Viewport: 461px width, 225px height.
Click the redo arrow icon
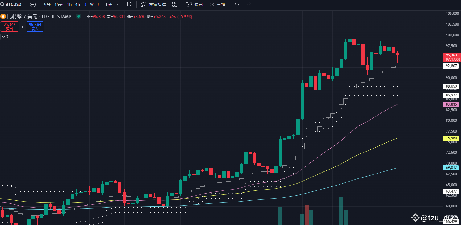tap(249, 5)
